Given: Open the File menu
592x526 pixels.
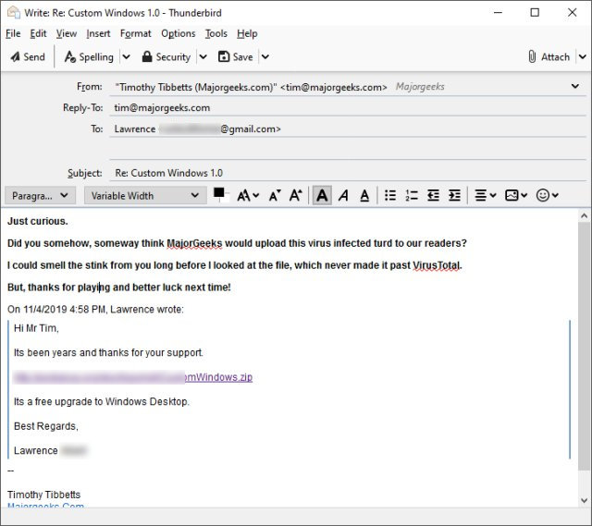Looking at the screenshot, I should (x=13, y=33).
